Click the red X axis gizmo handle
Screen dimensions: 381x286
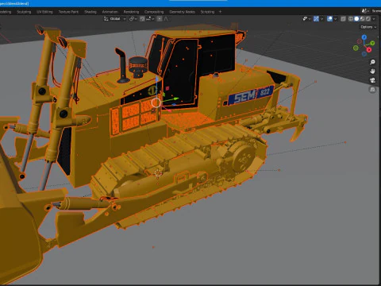369,49
